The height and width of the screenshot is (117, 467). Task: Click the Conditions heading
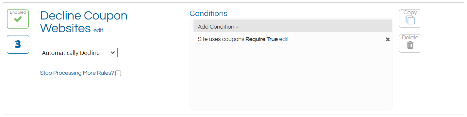pyautogui.click(x=208, y=13)
